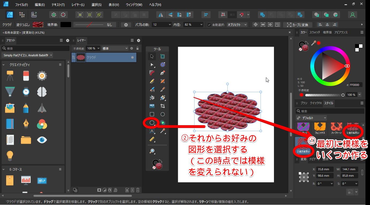
Task: Click the Pencil tool icon
Action: click(x=152, y=81)
